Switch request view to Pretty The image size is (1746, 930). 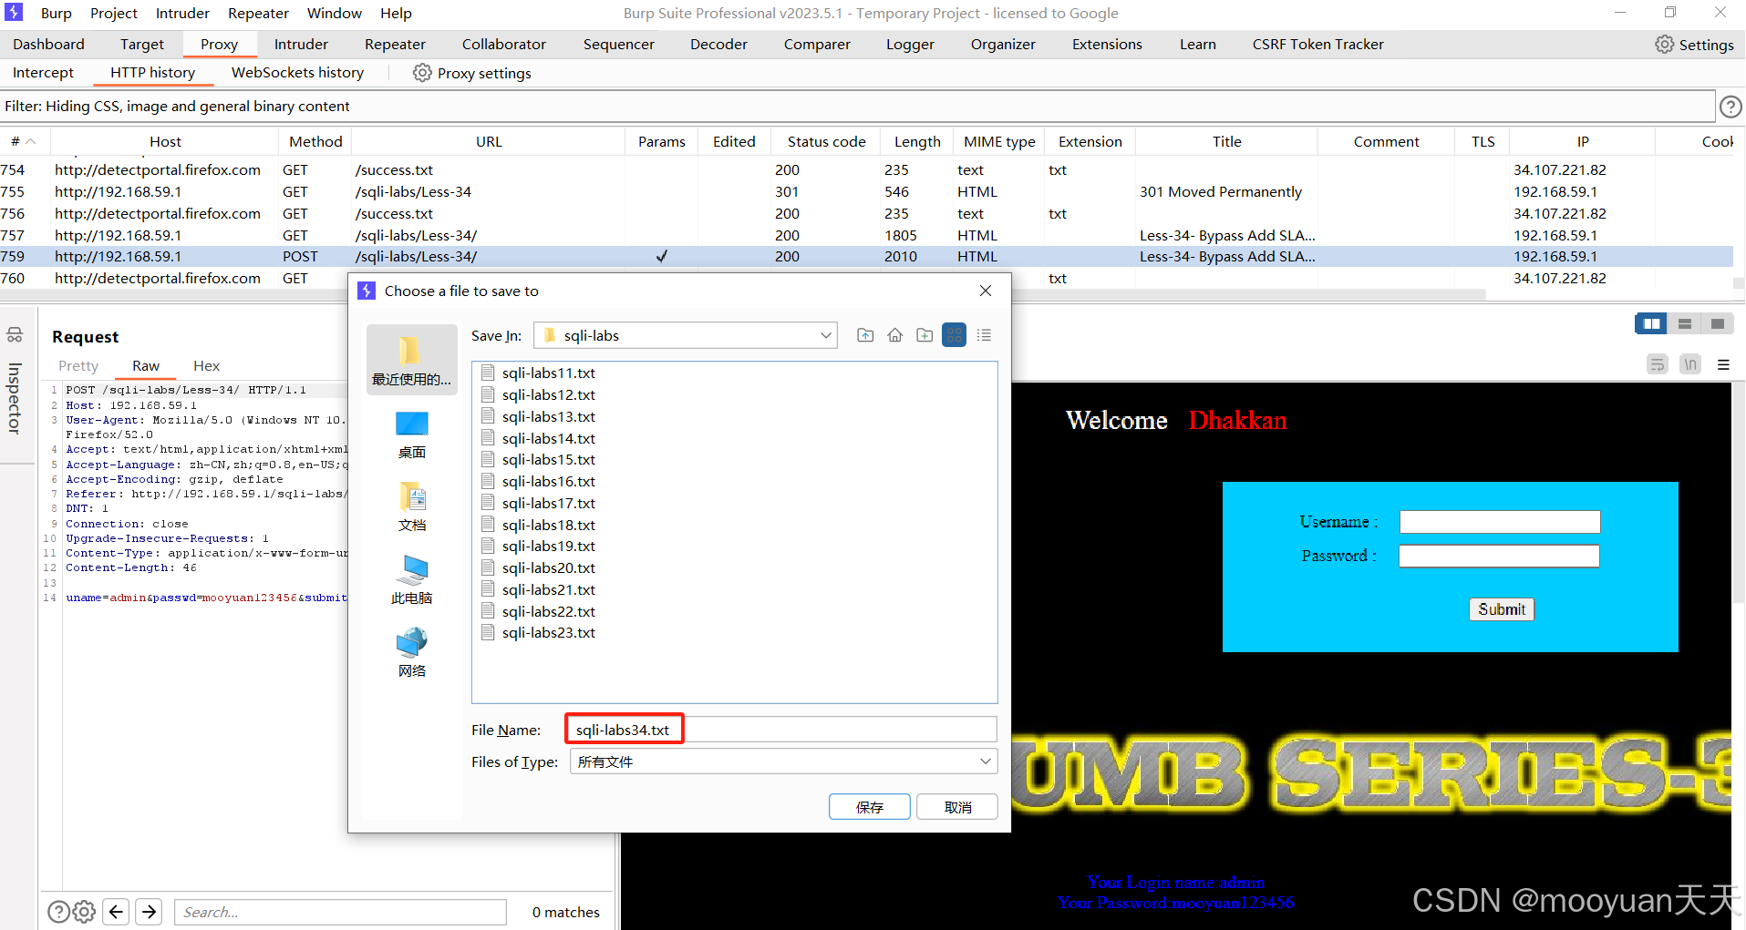(x=78, y=365)
